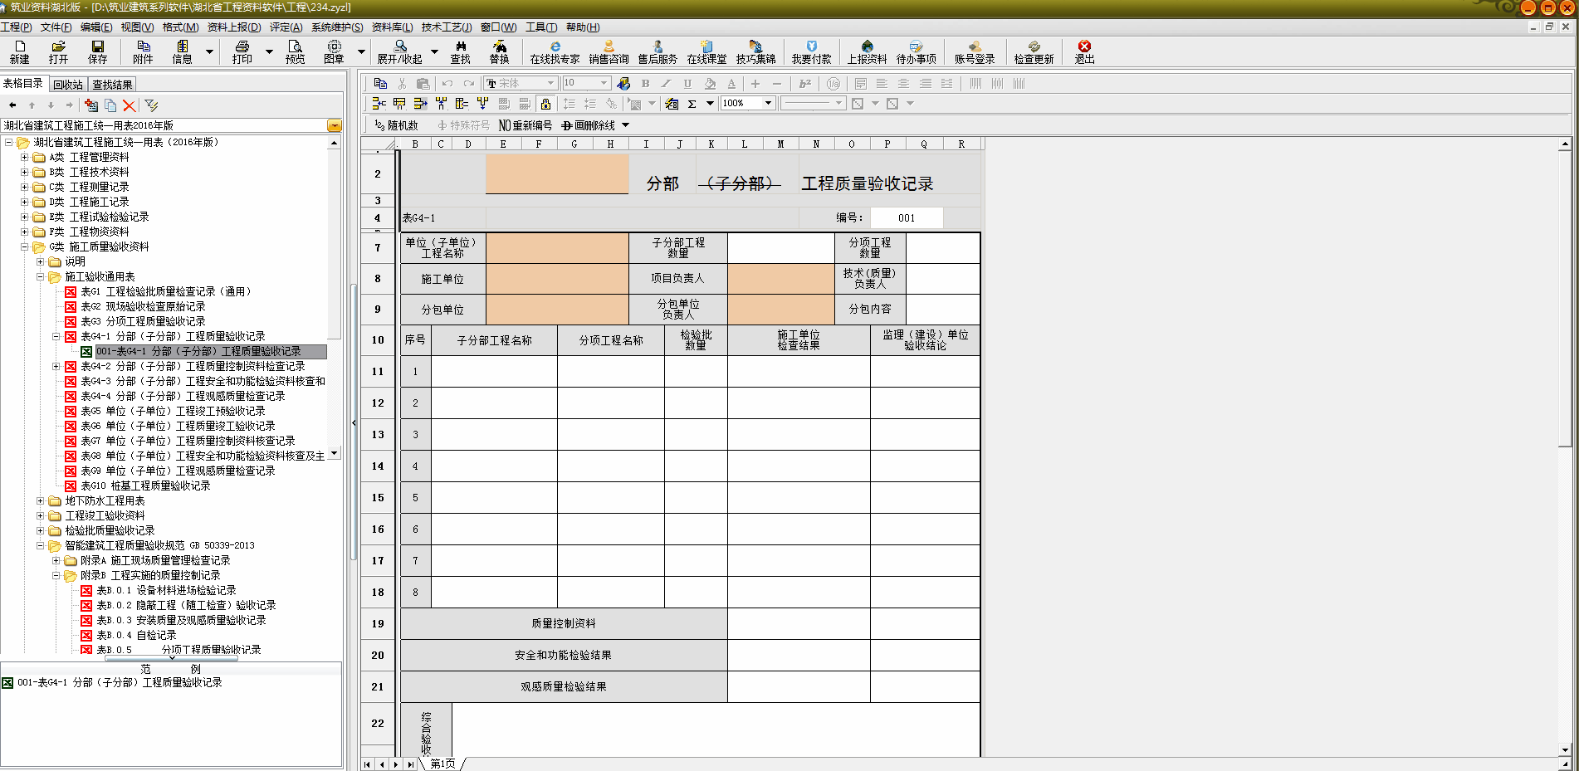
Task: Click the sum (Σ) formula icon
Action: click(692, 104)
